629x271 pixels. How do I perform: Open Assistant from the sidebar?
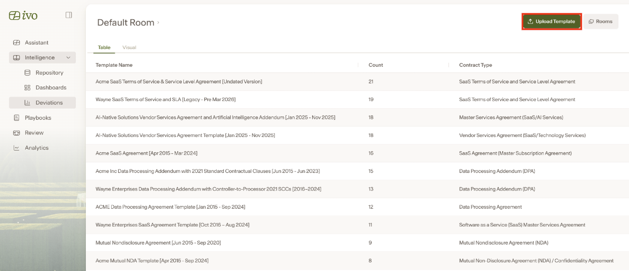pos(42,42)
